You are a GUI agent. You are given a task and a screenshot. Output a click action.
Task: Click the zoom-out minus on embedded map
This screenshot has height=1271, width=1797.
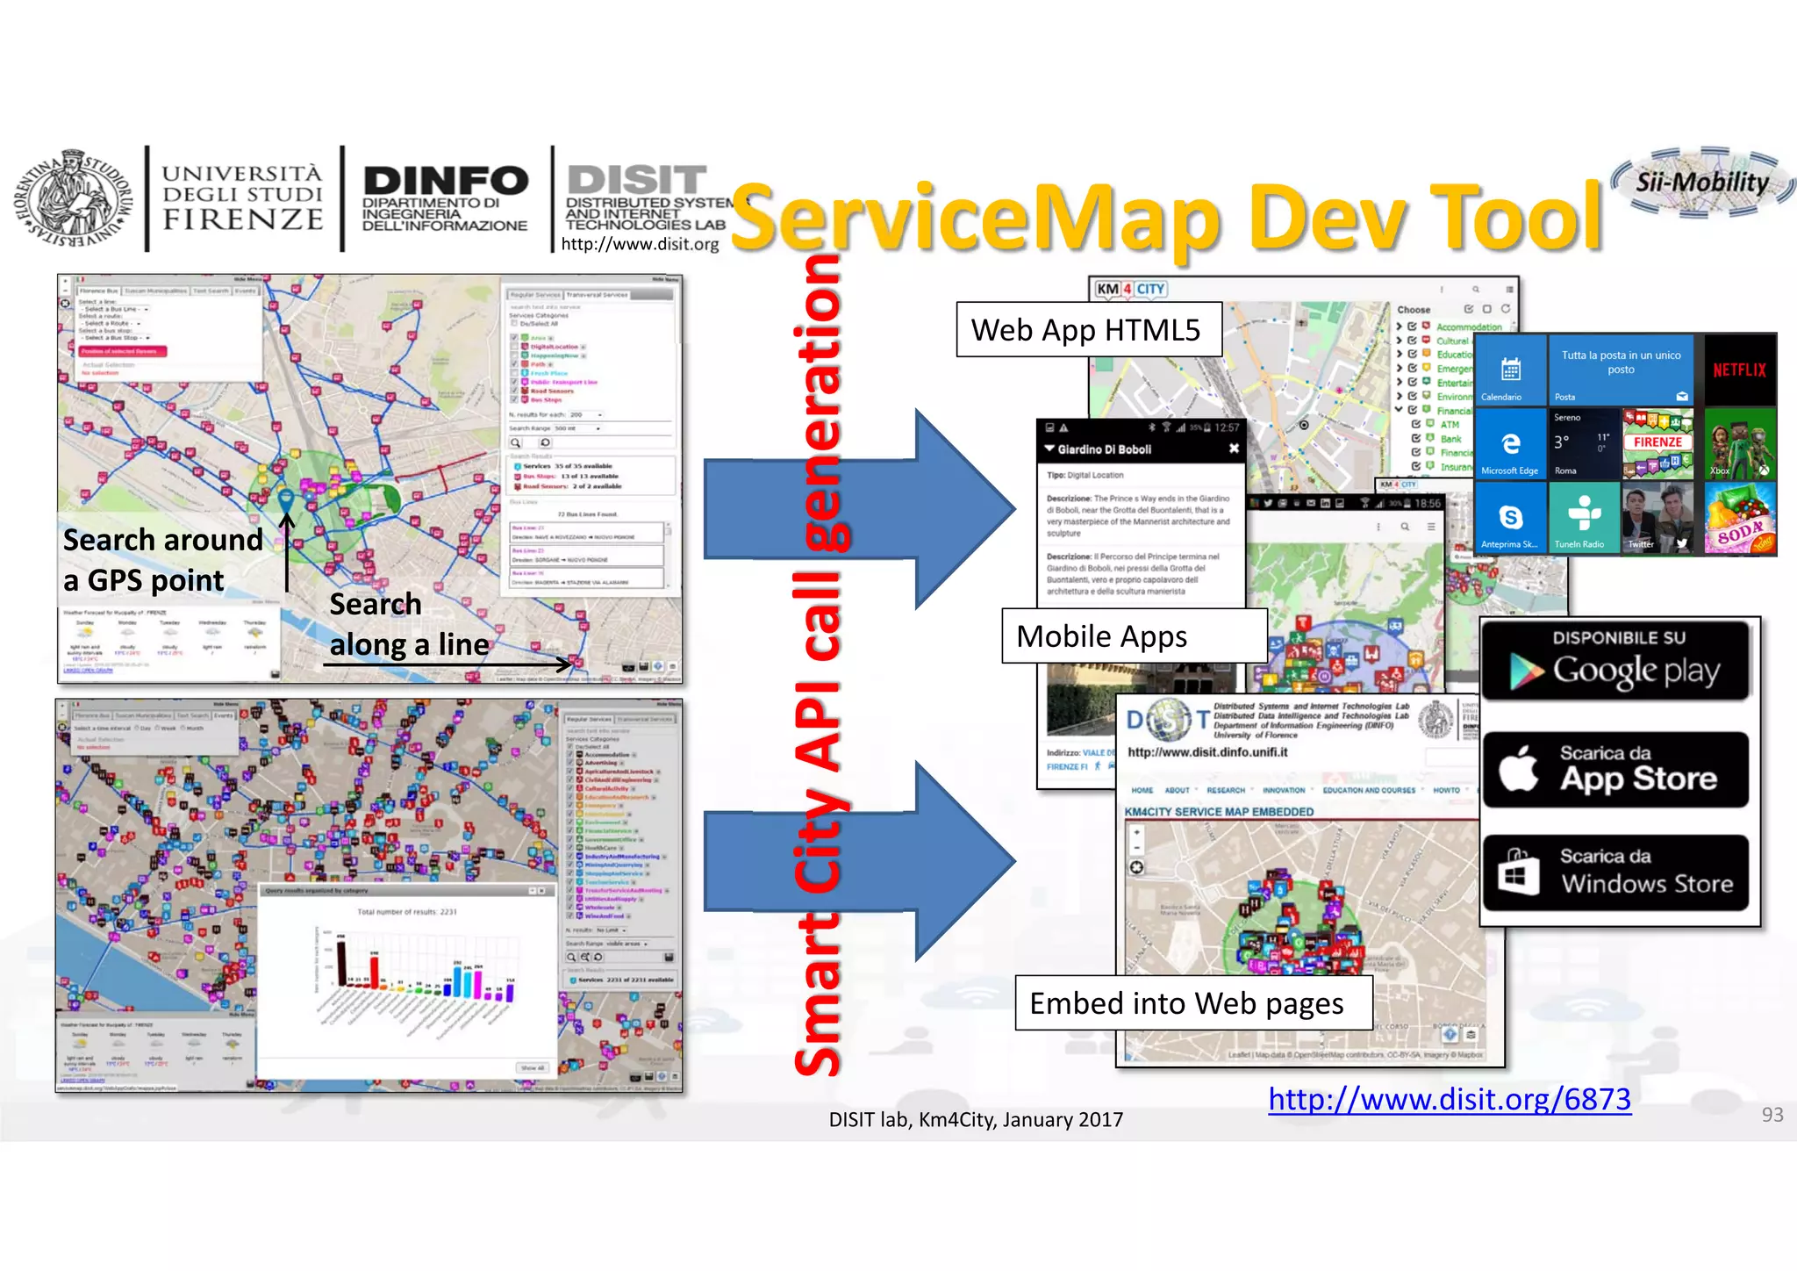[1137, 848]
